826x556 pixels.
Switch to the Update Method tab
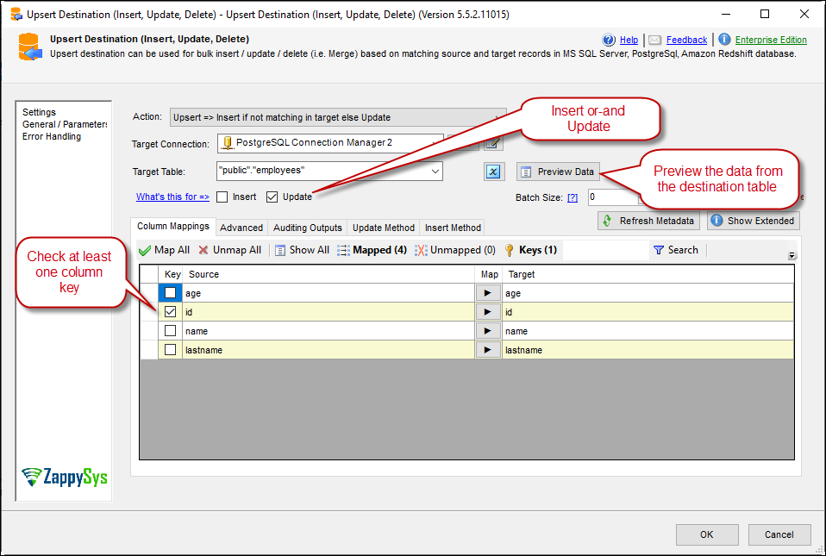pyautogui.click(x=384, y=228)
